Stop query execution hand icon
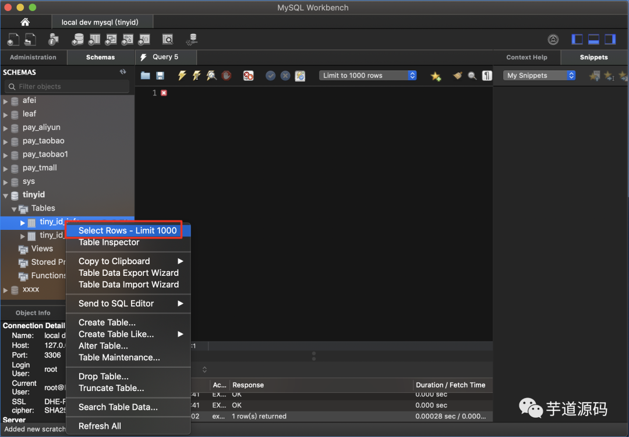Viewport: 629px width, 437px height. pyautogui.click(x=226, y=76)
